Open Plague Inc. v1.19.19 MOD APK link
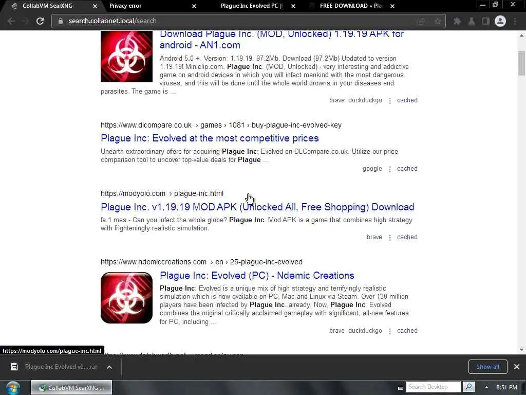The width and height of the screenshot is (526, 395). (257, 207)
